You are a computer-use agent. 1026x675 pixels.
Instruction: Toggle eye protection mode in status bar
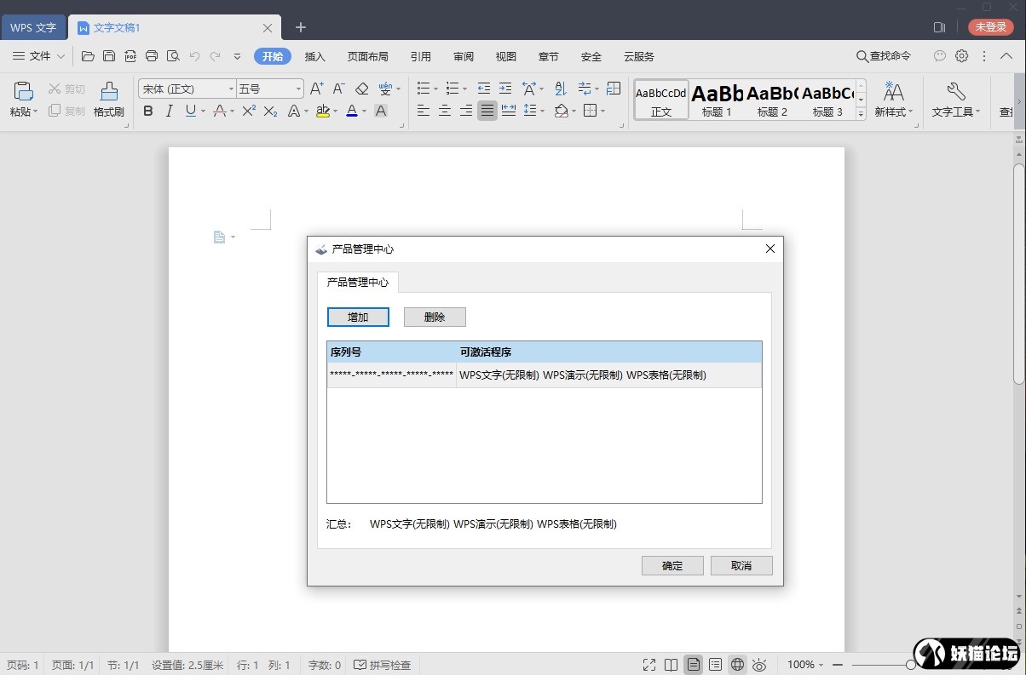coord(760,665)
